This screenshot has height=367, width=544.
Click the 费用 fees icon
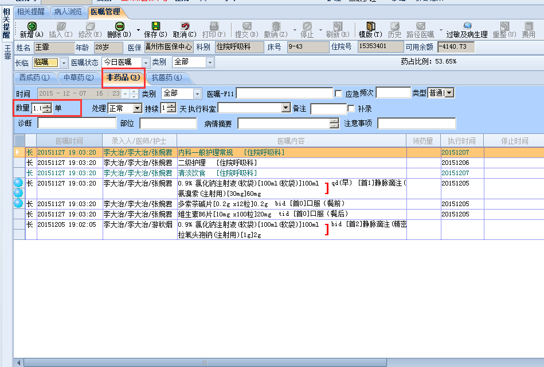pos(529,26)
